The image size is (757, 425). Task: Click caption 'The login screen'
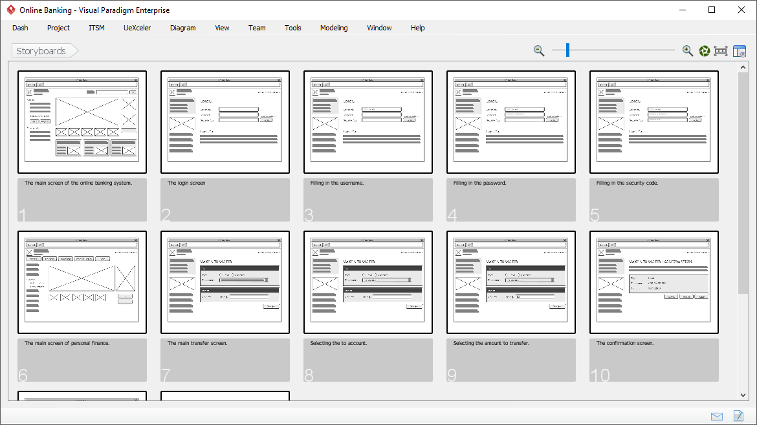pyautogui.click(x=186, y=183)
